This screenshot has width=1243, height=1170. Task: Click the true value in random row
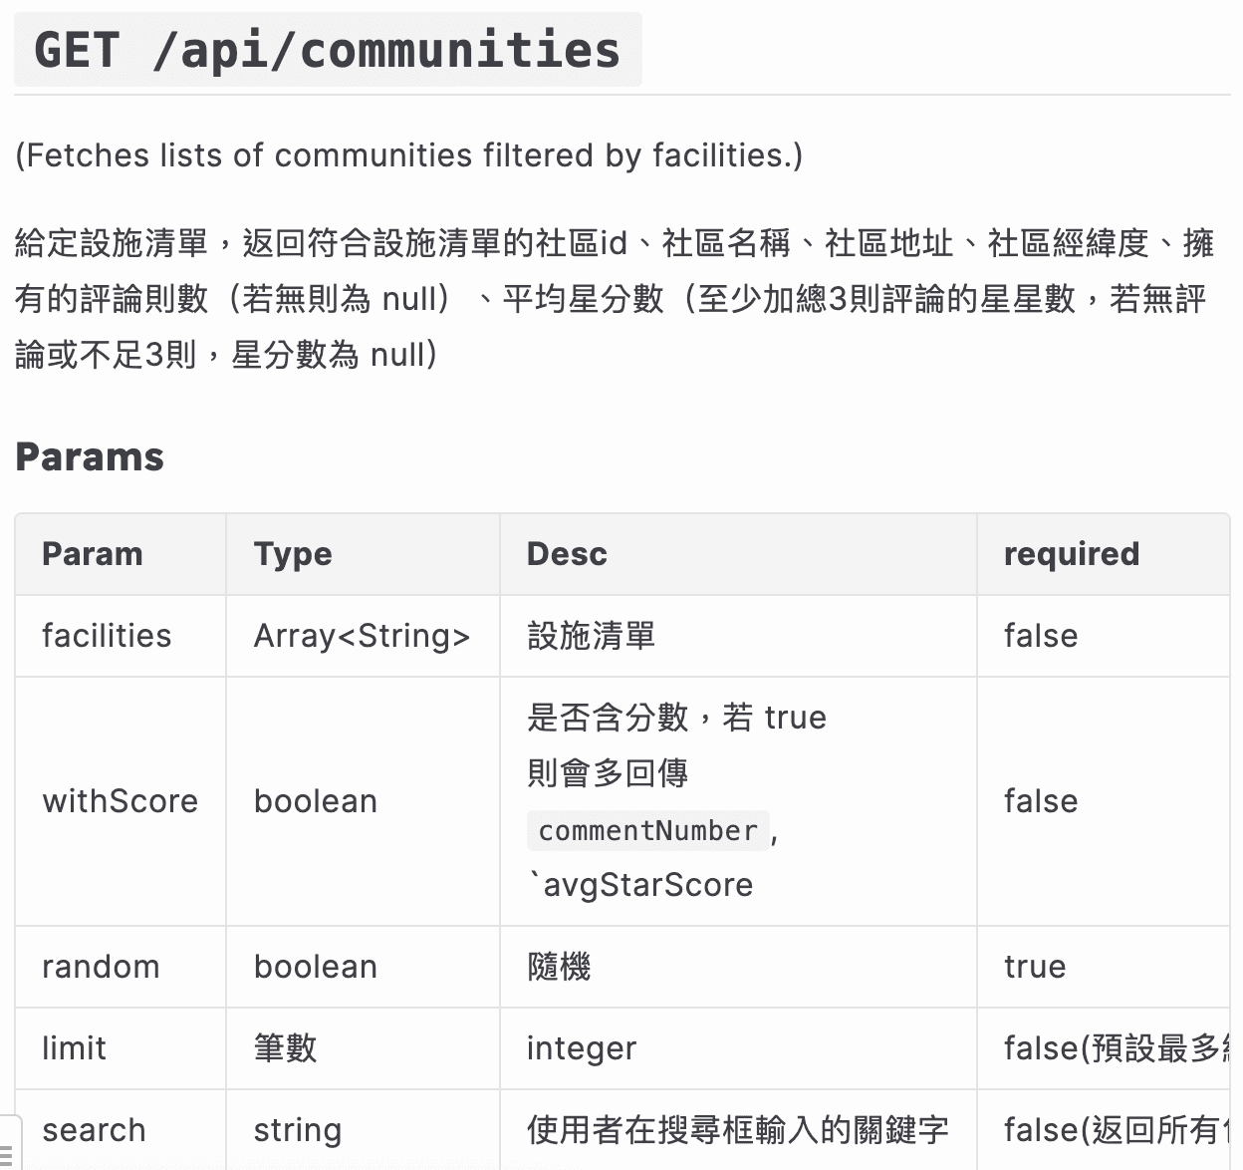(1035, 967)
